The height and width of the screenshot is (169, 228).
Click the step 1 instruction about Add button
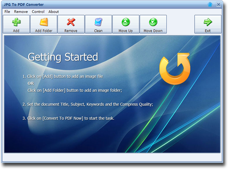point(63,76)
